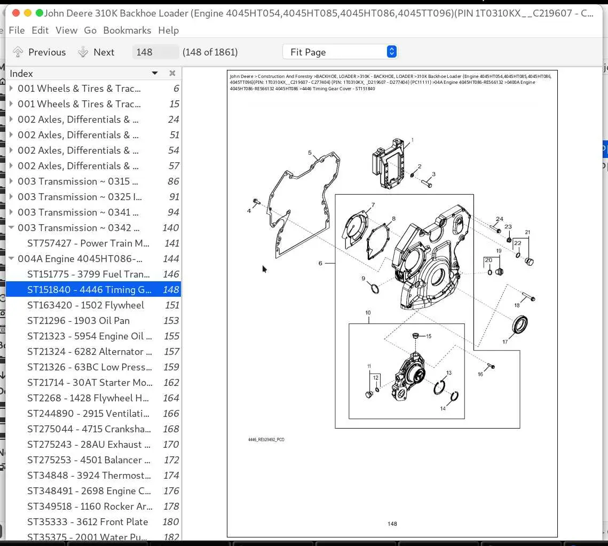Select ST163420 - 1502 Flywheel entry
This screenshot has width=608, height=546.
pos(93,305)
